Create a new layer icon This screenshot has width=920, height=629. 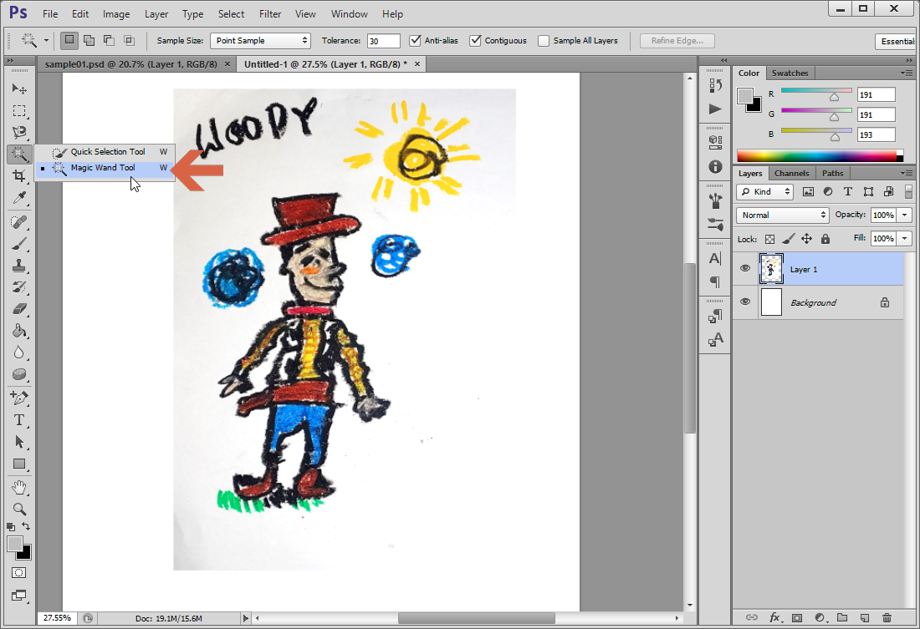pyautogui.click(x=864, y=617)
